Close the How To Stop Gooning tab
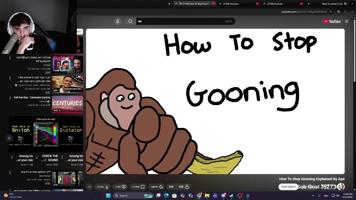The width and height of the screenshot is (356, 200). tap(176, 4)
